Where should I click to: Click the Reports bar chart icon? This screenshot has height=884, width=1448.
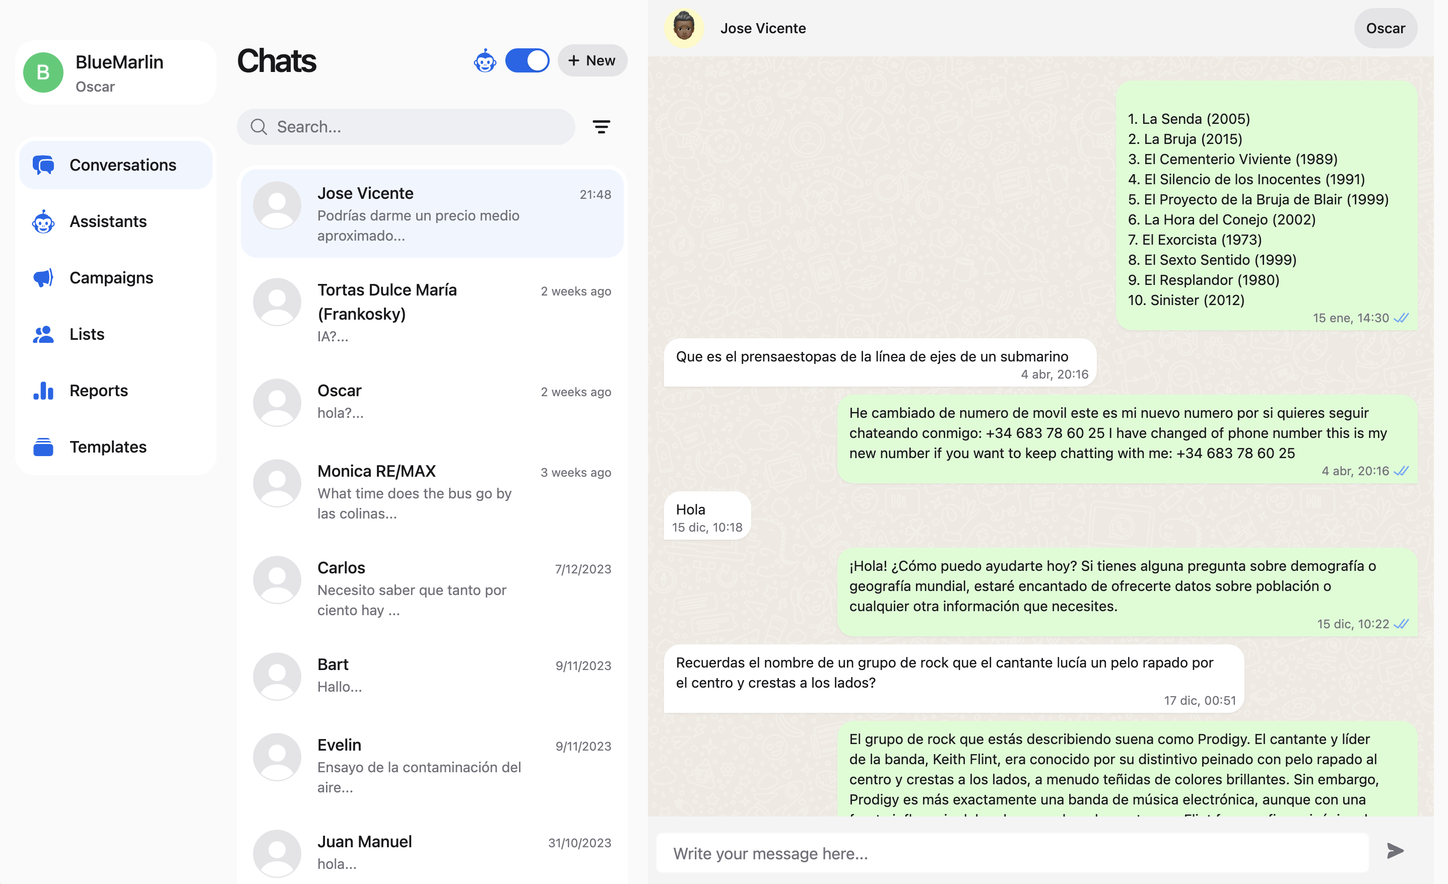[43, 391]
